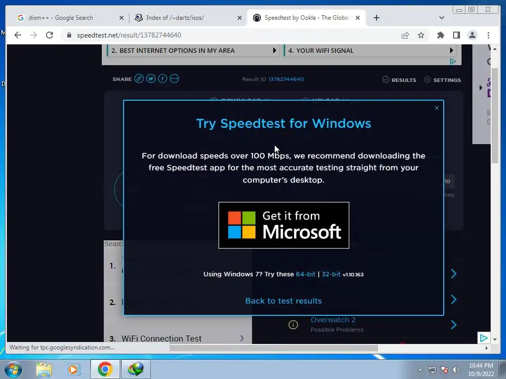Download the 64-bit Windows 7 version
This screenshot has width=506, height=379.
[x=305, y=274]
